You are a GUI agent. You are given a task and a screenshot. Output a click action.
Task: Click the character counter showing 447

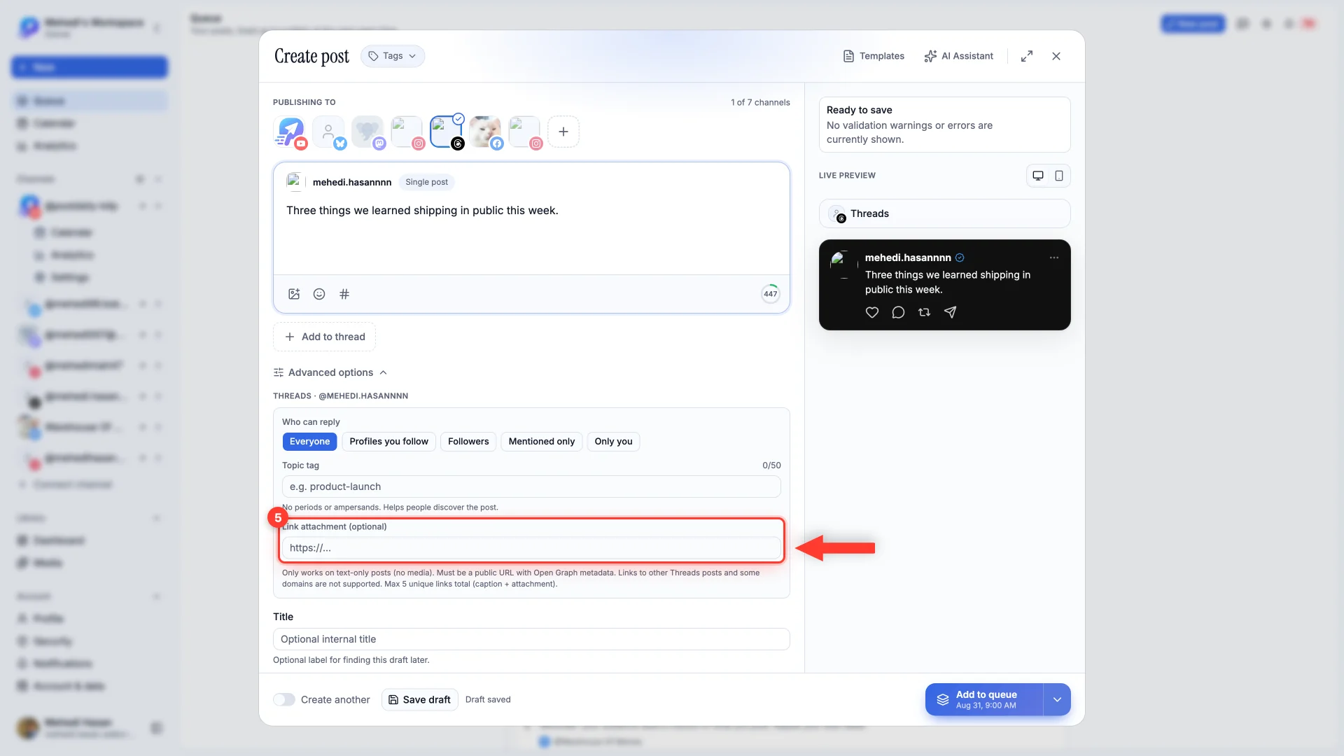(x=770, y=294)
